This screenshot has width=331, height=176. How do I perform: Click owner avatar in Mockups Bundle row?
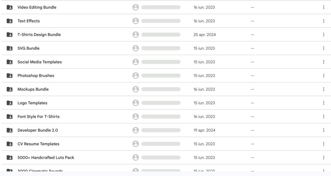(x=135, y=89)
